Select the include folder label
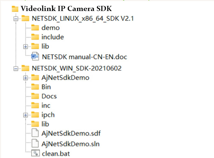 point(52,37)
